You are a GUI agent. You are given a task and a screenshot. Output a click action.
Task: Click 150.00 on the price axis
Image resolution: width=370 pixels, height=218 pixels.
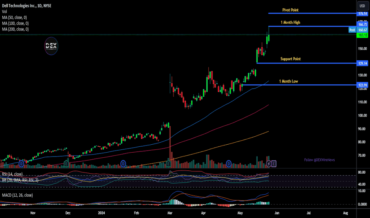362,49
